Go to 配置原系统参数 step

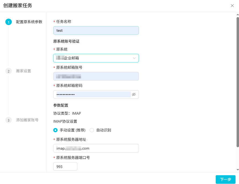click(29, 22)
